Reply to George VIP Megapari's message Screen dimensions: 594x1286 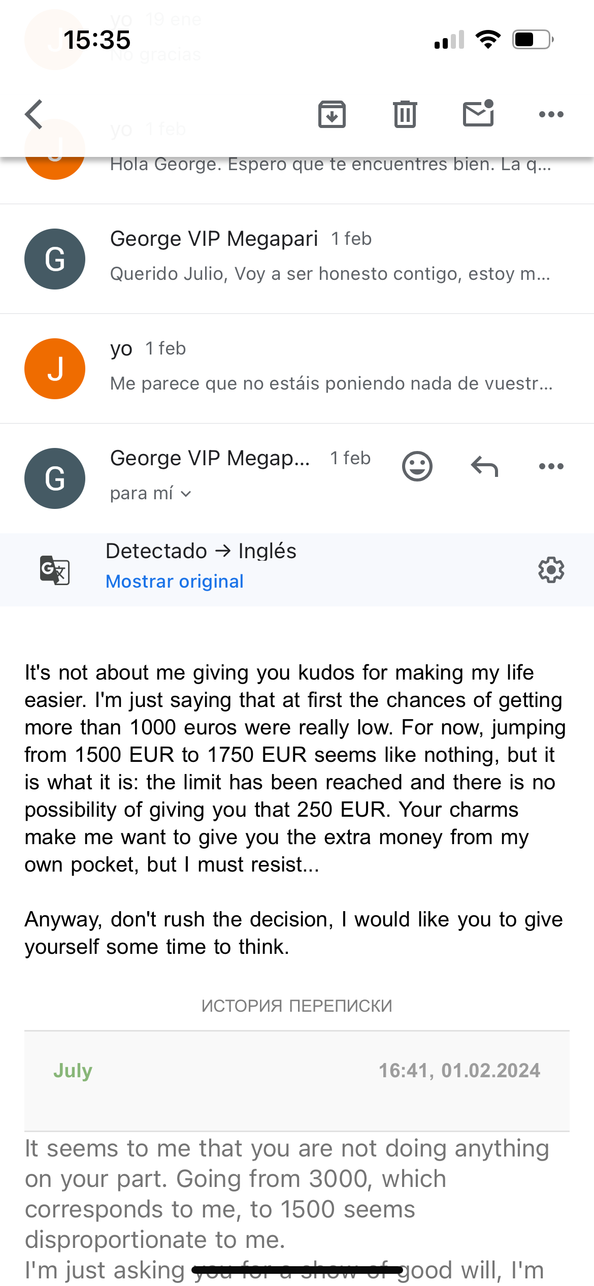click(484, 466)
